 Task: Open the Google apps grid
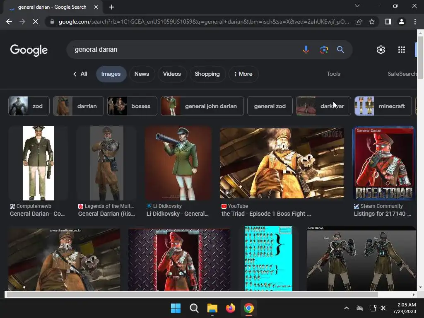coord(402,50)
